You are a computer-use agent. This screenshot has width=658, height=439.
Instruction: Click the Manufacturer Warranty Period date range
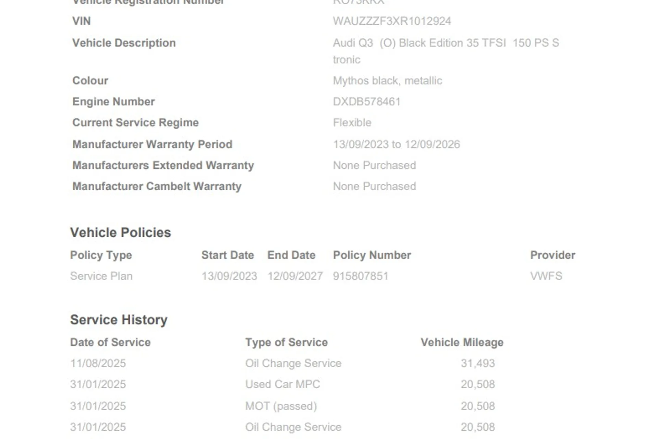[x=396, y=144]
